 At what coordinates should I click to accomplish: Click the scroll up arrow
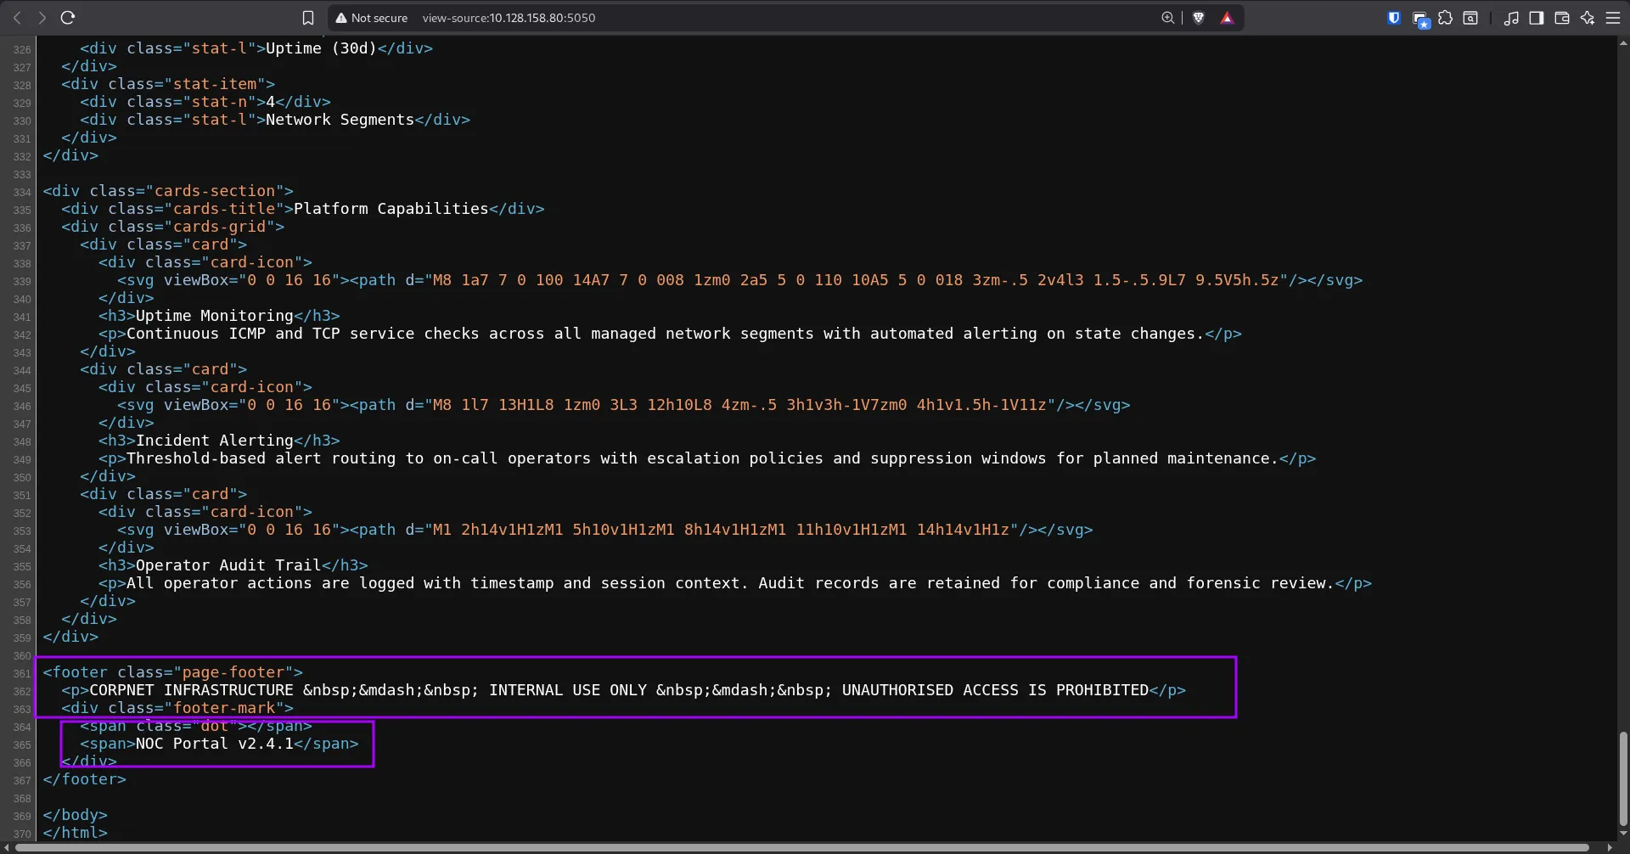point(1623,42)
